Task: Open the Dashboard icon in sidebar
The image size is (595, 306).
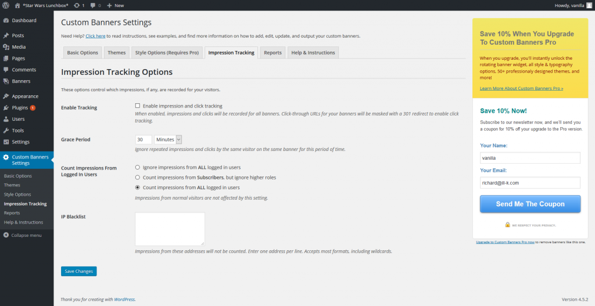Action: 6,20
